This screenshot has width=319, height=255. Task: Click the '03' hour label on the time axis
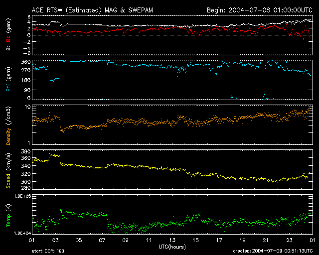click(55, 241)
